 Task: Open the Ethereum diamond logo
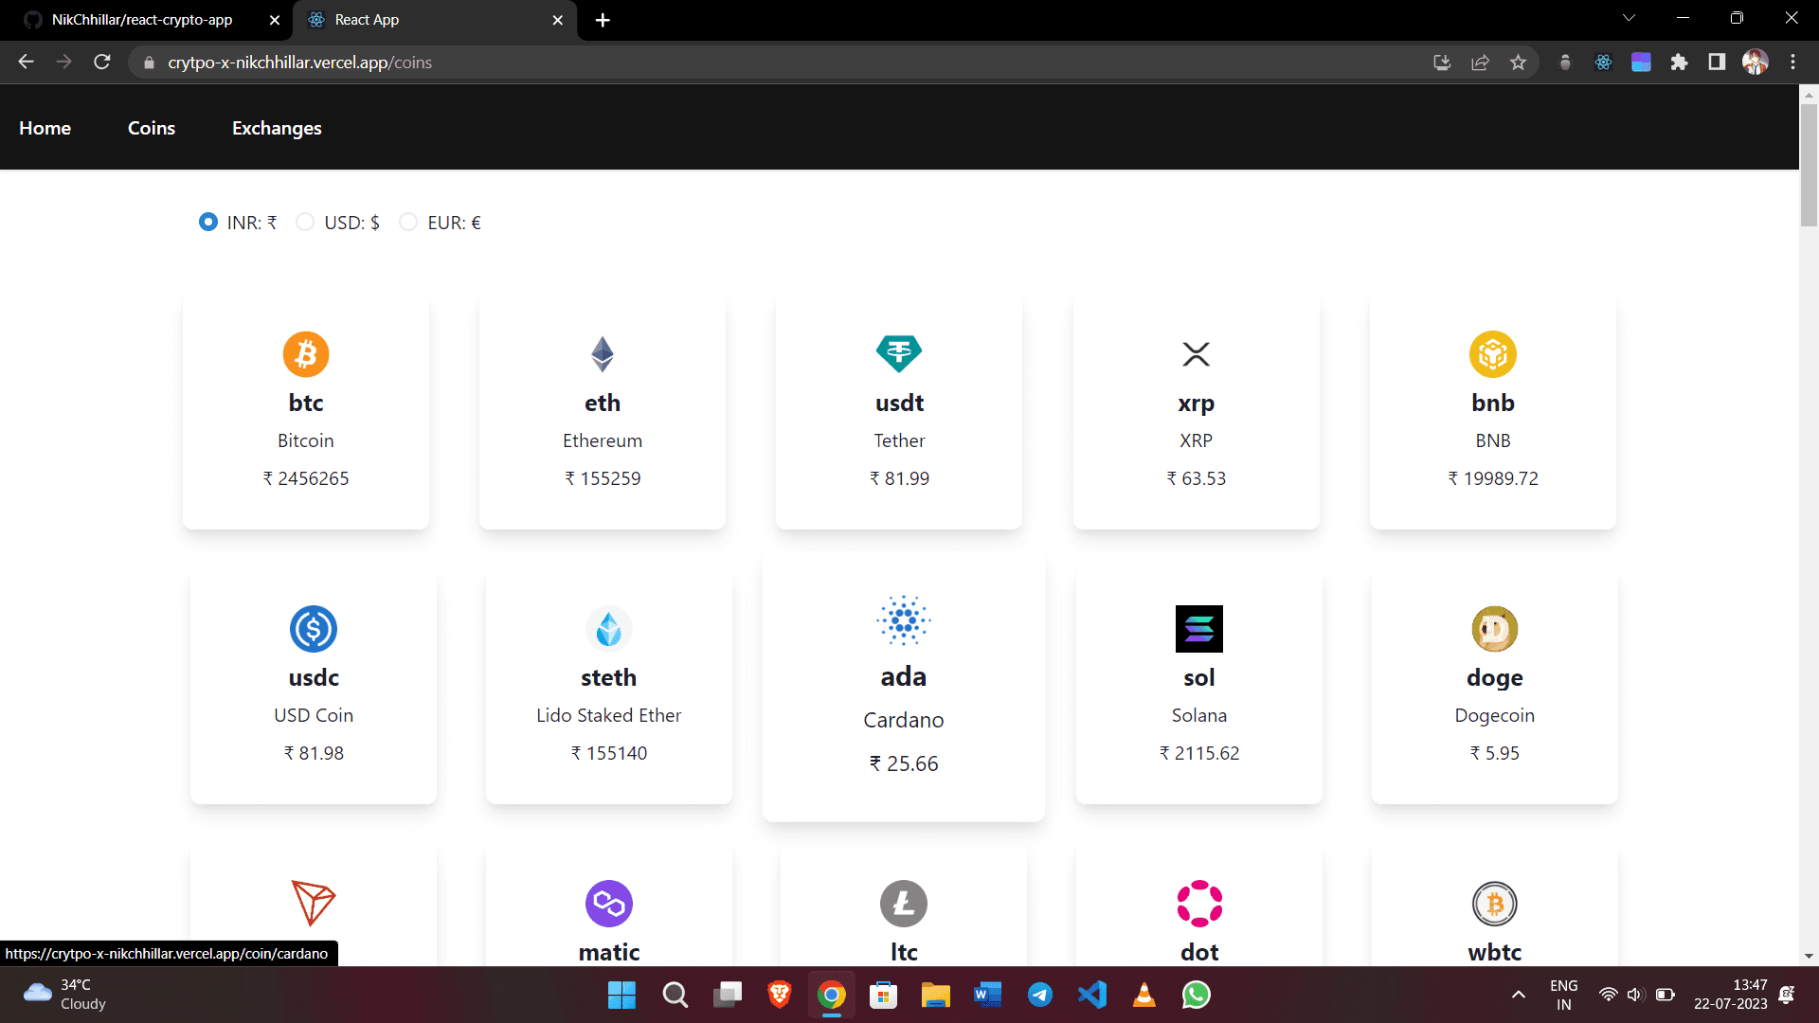tap(603, 354)
